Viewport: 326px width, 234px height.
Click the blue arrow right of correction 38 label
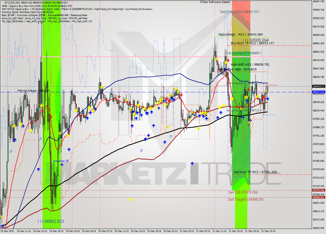pos(62,165)
